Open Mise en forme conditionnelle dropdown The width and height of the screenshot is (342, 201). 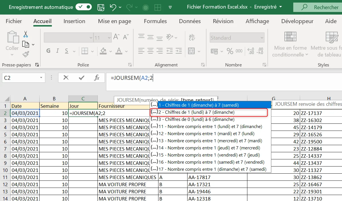pos(290,44)
